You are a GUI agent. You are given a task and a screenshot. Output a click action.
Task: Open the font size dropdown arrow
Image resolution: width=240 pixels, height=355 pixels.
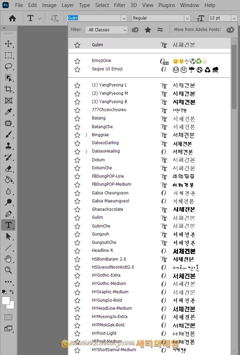point(234,18)
